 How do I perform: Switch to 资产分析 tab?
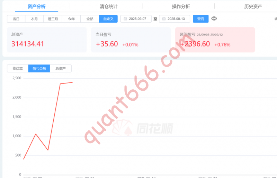37,7
